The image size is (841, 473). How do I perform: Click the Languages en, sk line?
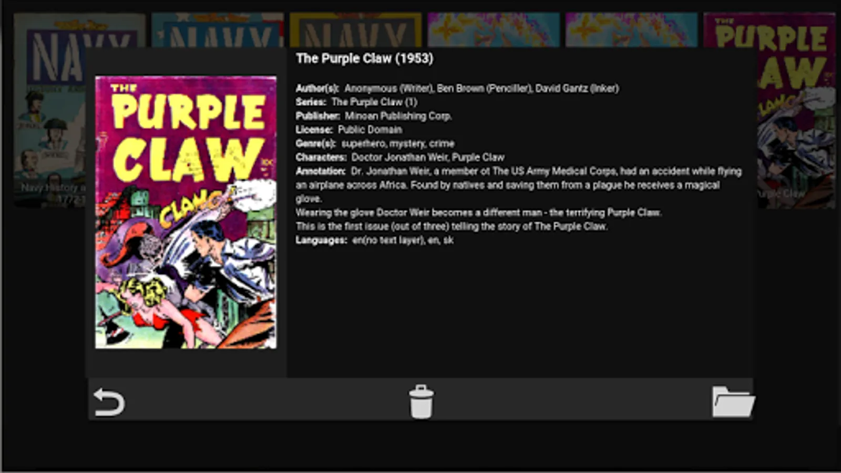pyautogui.click(x=374, y=240)
